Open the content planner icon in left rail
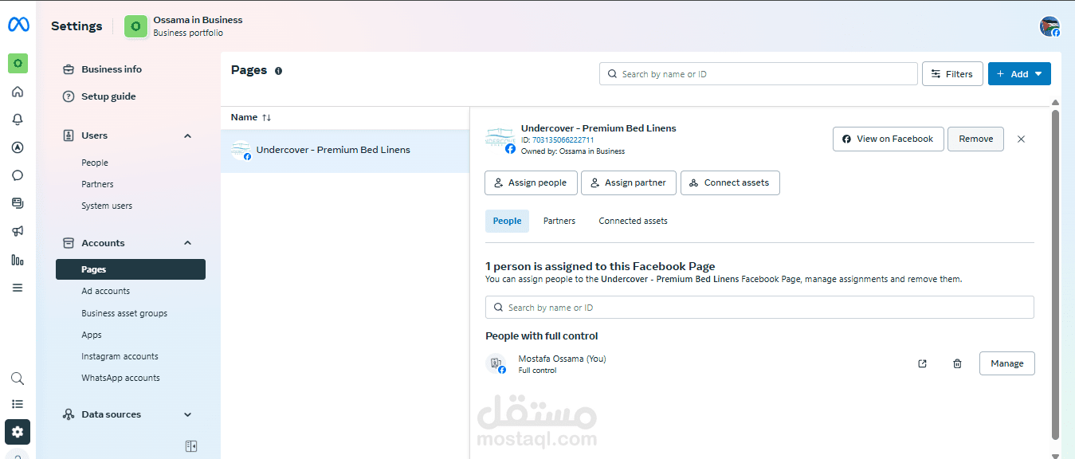 click(x=18, y=203)
